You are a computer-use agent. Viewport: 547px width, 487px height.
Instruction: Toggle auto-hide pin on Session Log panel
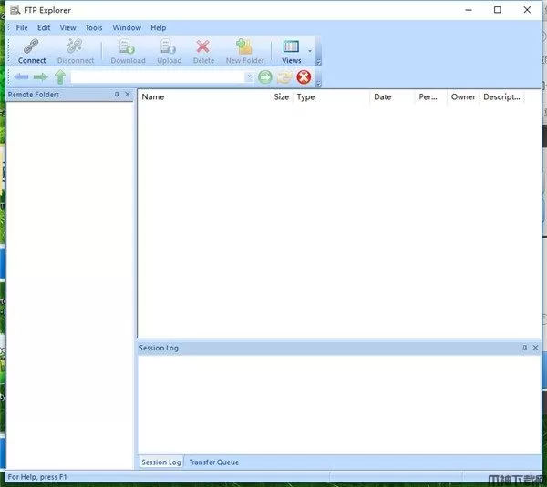tap(524, 348)
